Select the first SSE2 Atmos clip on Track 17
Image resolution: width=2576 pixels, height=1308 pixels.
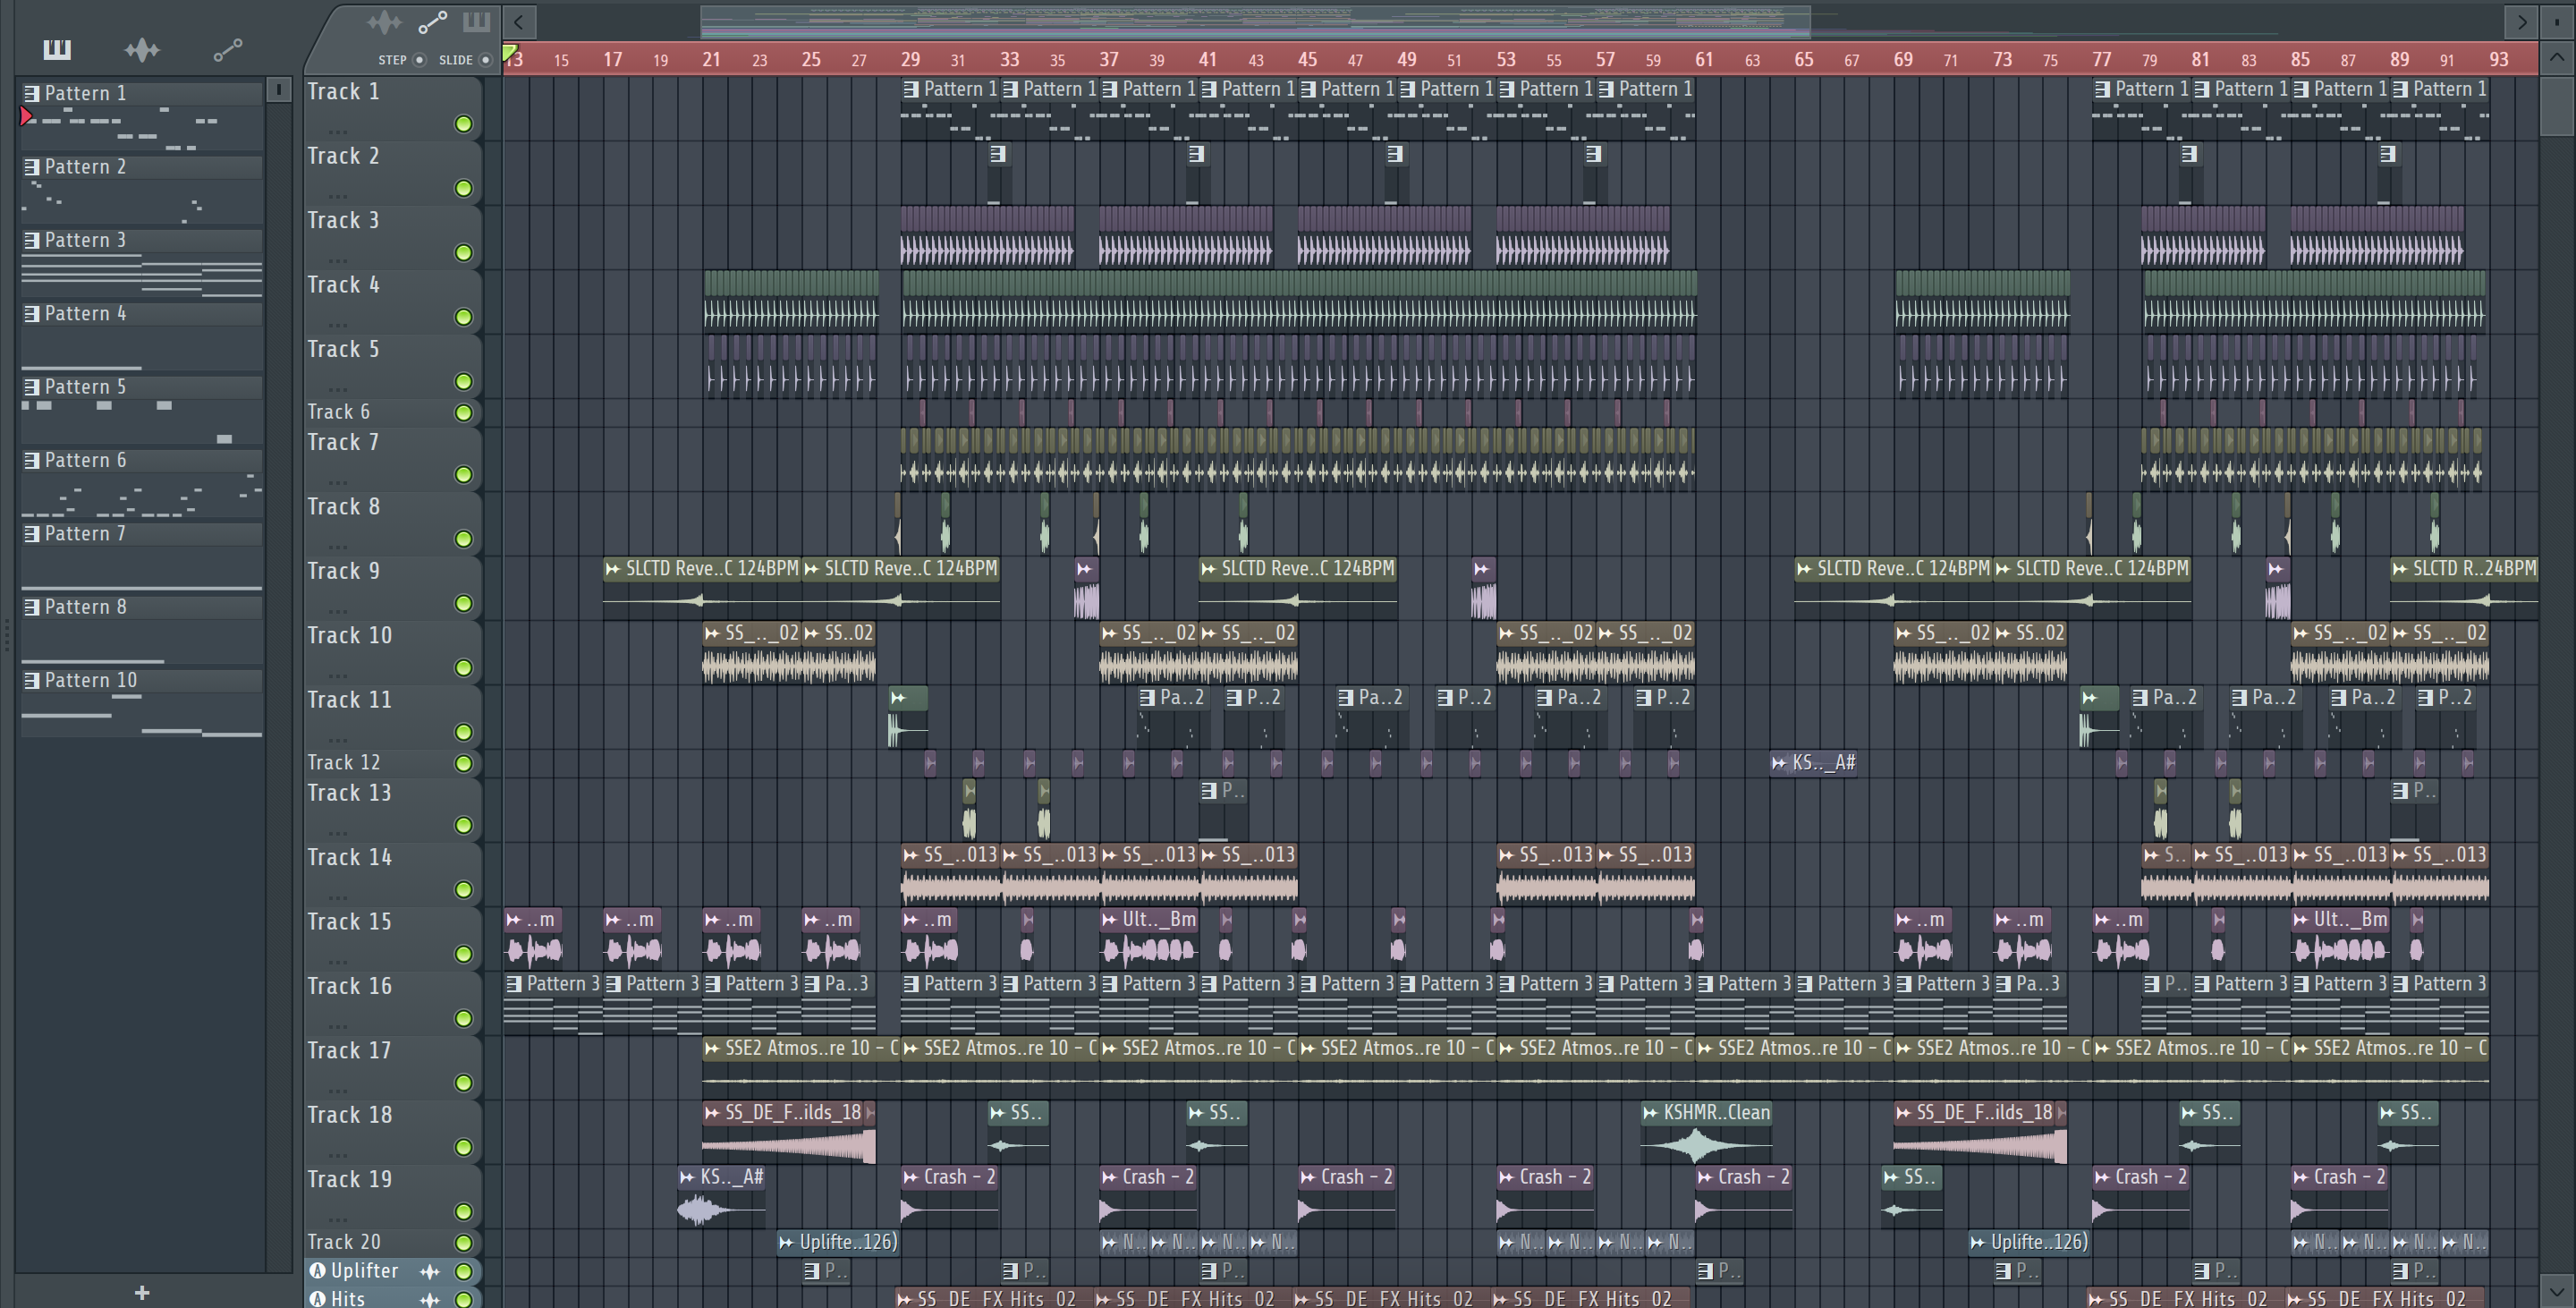pyautogui.click(x=800, y=1066)
